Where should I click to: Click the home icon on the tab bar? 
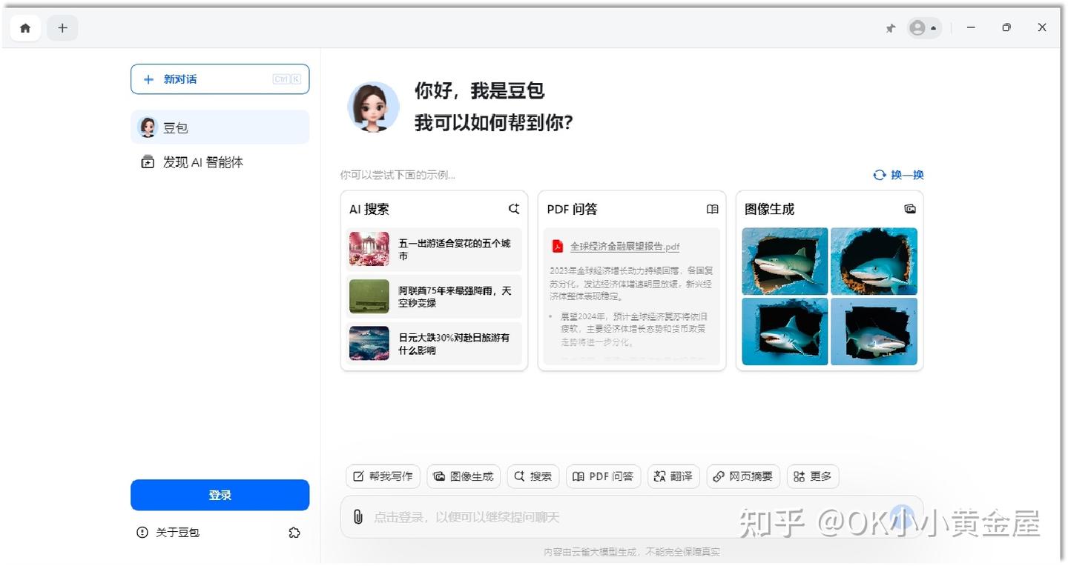pos(24,27)
